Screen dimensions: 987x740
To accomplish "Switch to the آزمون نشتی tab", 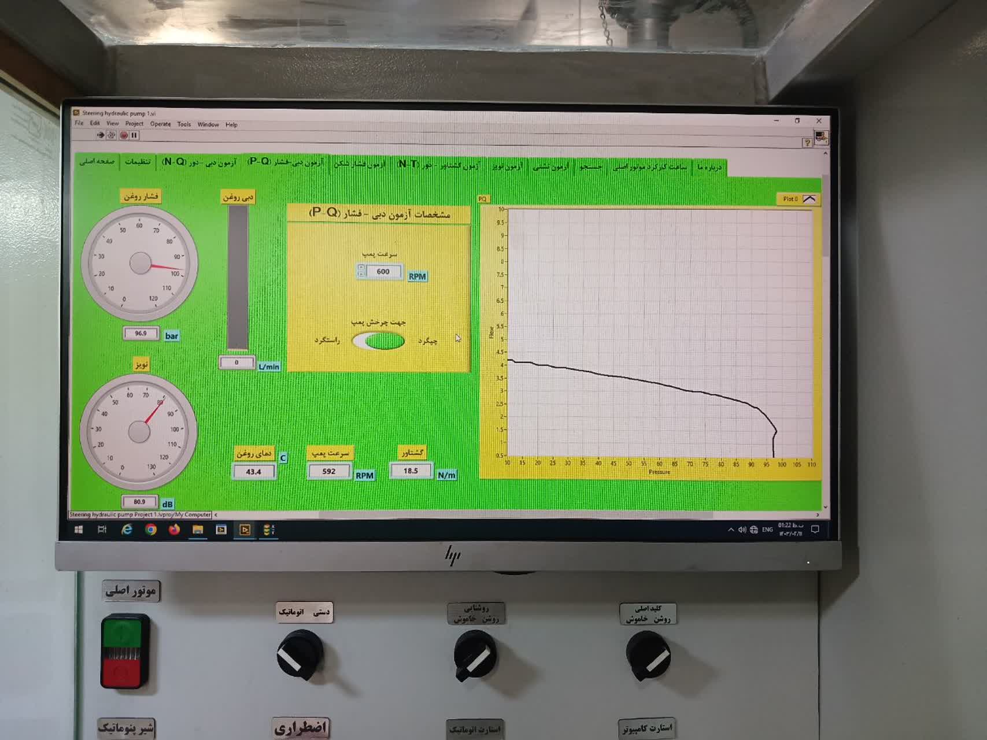I will pyautogui.click(x=550, y=166).
